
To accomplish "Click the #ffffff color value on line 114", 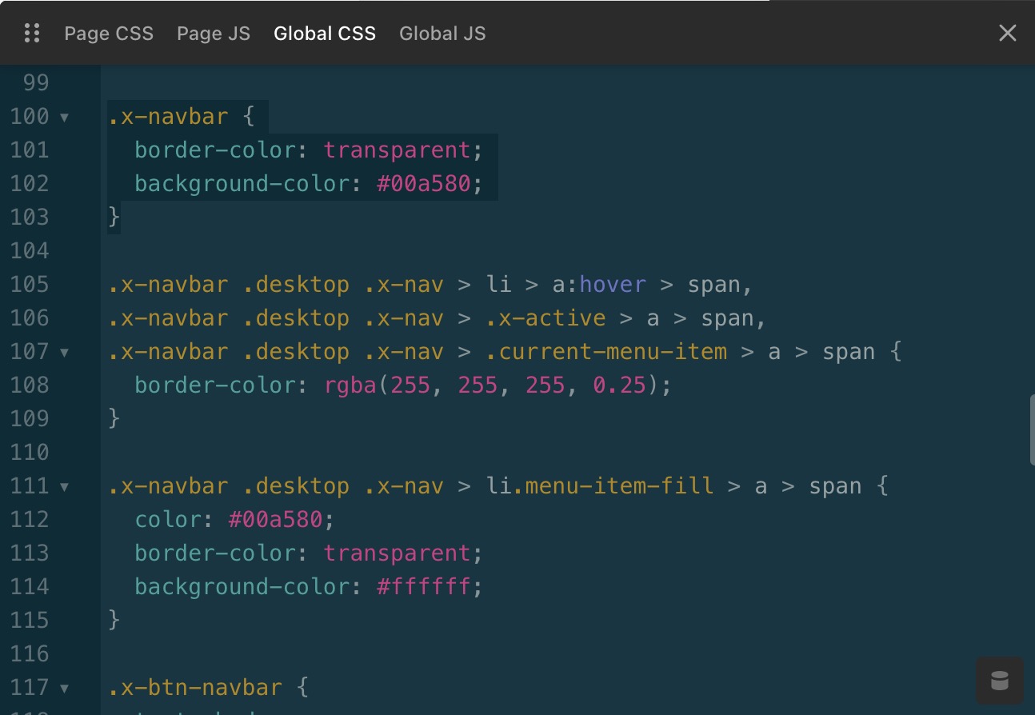I will tap(423, 587).
